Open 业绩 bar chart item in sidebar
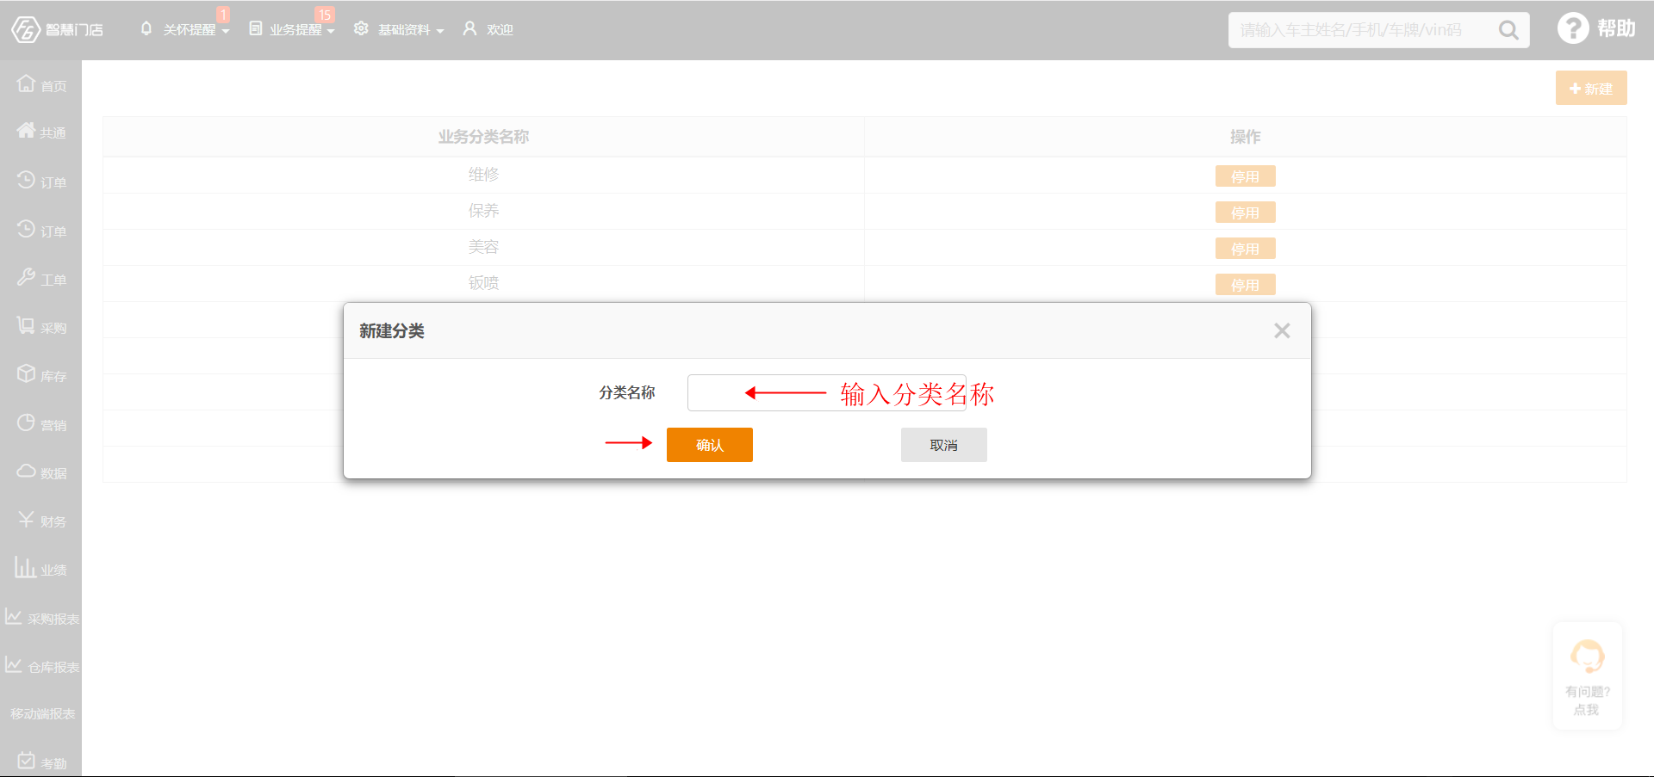The image size is (1654, 777). click(x=40, y=568)
